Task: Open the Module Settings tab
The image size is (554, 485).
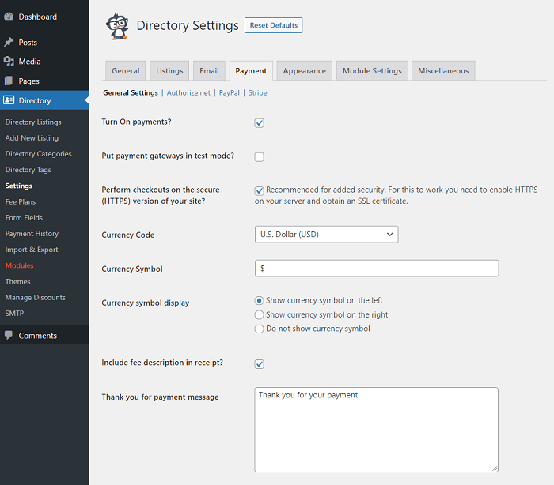Action: 372,71
